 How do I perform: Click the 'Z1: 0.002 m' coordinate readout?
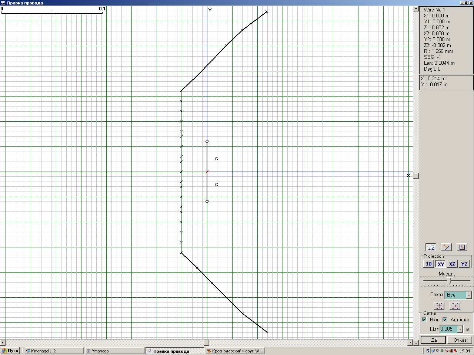[x=437, y=27]
